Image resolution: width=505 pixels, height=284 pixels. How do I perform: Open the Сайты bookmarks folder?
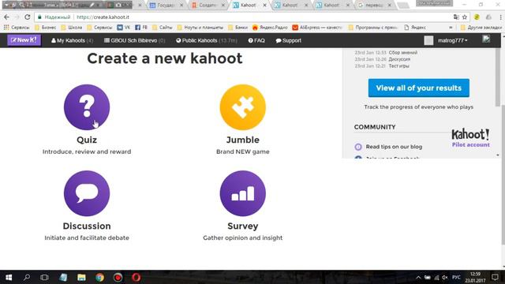(x=163, y=28)
